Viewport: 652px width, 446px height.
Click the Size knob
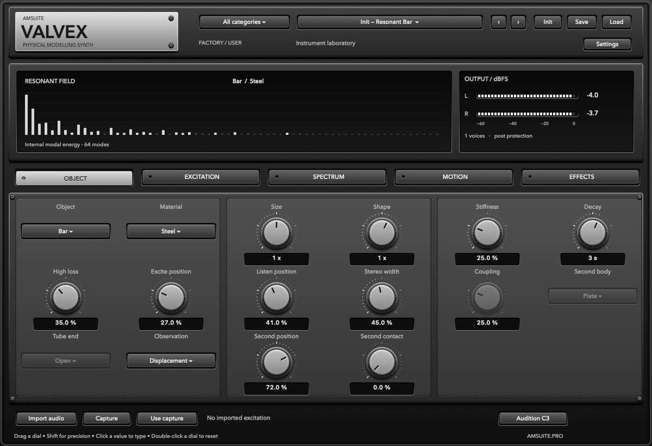click(277, 233)
